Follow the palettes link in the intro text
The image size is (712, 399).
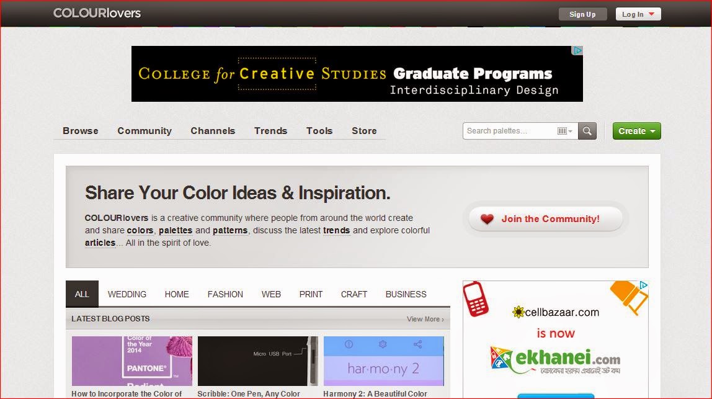[176, 230]
